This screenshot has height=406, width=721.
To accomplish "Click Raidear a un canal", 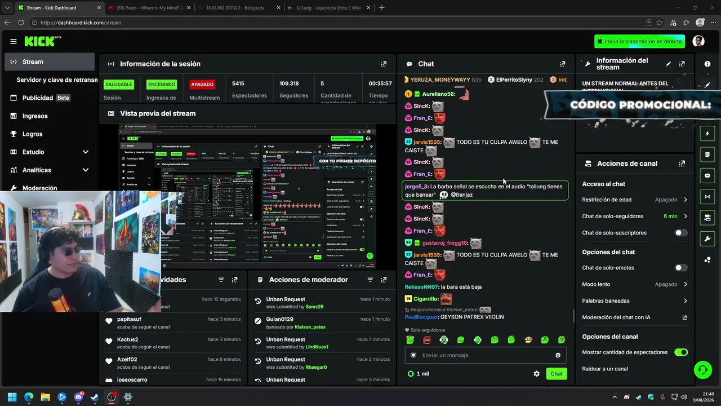I will point(605,369).
